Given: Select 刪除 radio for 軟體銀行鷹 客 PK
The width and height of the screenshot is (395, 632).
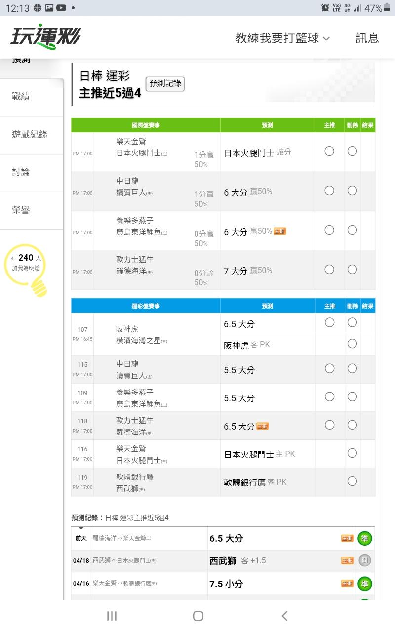Looking at the screenshot, I should point(352,481).
